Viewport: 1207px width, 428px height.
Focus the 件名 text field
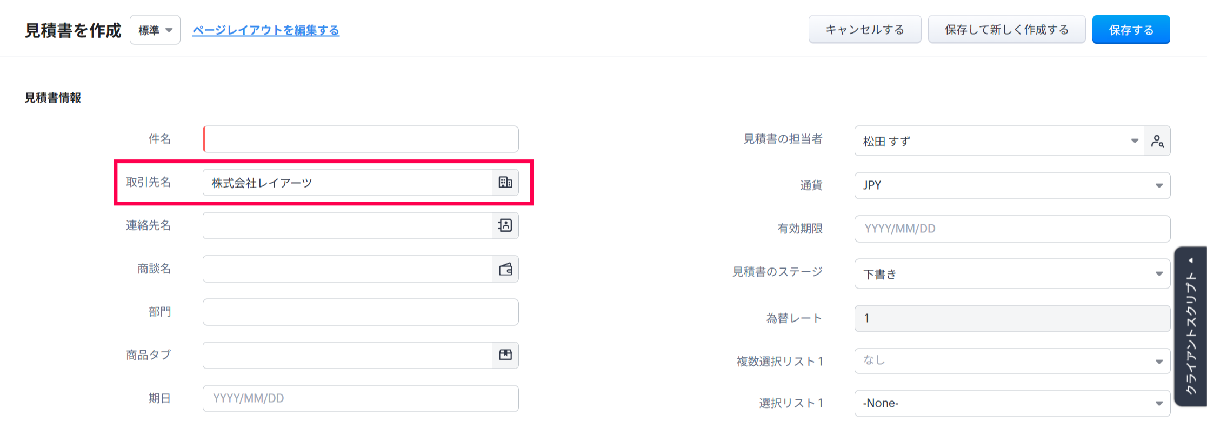[361, 139]
